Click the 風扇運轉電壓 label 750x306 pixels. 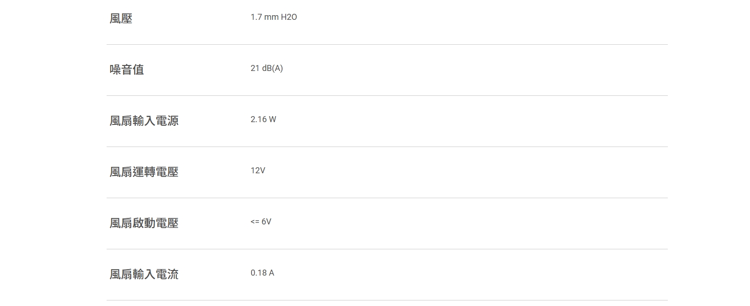coord(144,172)
